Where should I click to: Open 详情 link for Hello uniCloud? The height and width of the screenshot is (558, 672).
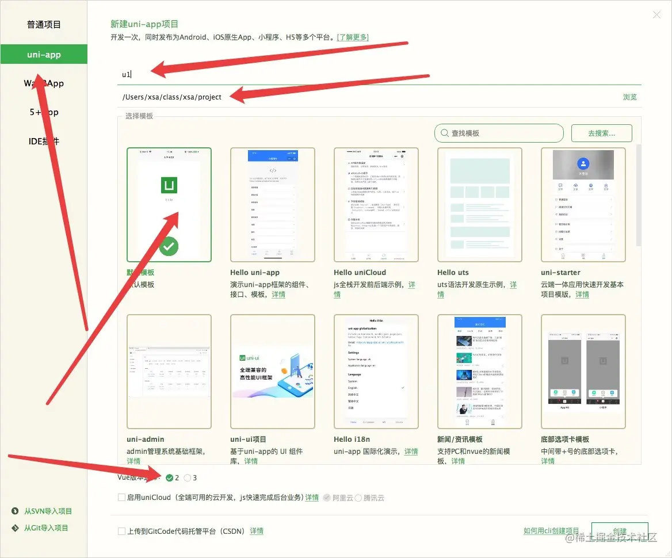pos(411,285)
